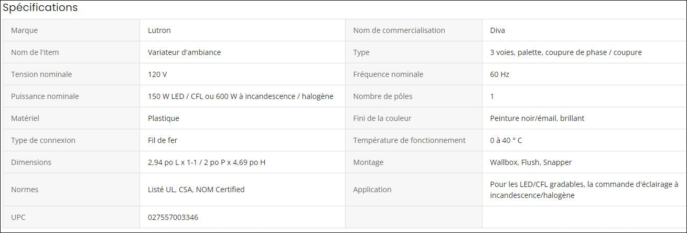The height and width of the screenshot is (233, 687).
Task: Click the 3 voies, palette type value
Action: (x=565, y=52)
